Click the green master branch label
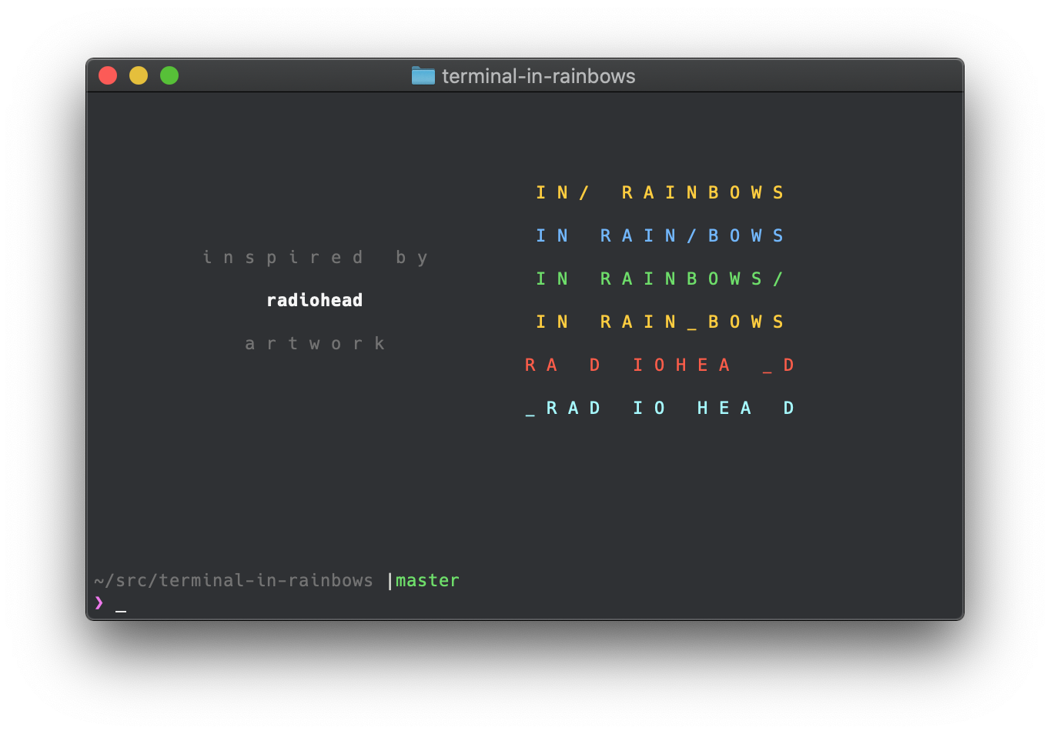Image resolution: width=1050 pixels, height=734 pixels. (x=427, y=580)
